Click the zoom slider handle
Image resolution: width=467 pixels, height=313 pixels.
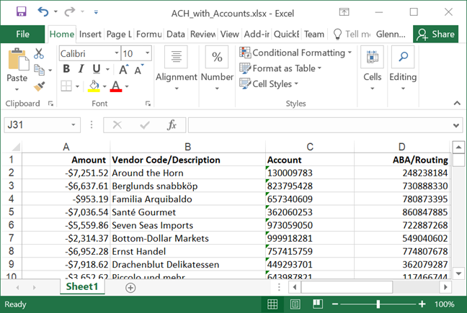(378, 304)
